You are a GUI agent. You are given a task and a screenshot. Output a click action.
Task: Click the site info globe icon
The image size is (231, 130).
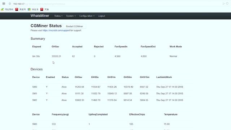point(10,4)
